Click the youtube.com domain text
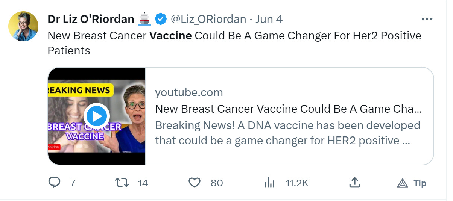The height and width of the screenshot is (201, 453). (189, 92)
